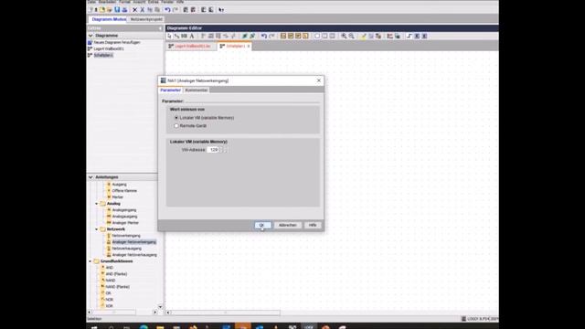The height and width of the screenshot is (329, 585).
Task: Click the tree panel vertical scroll down arrow
Action: [161, 307]
